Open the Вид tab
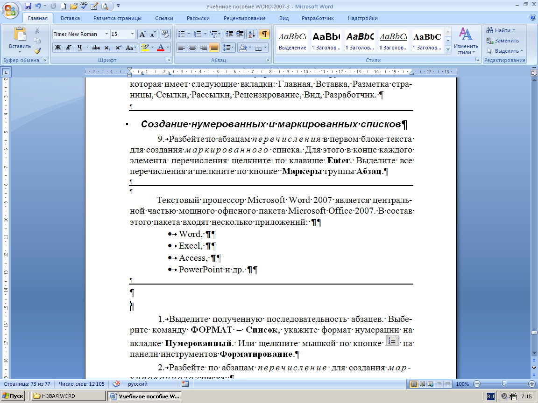 [x=284, y=18]
